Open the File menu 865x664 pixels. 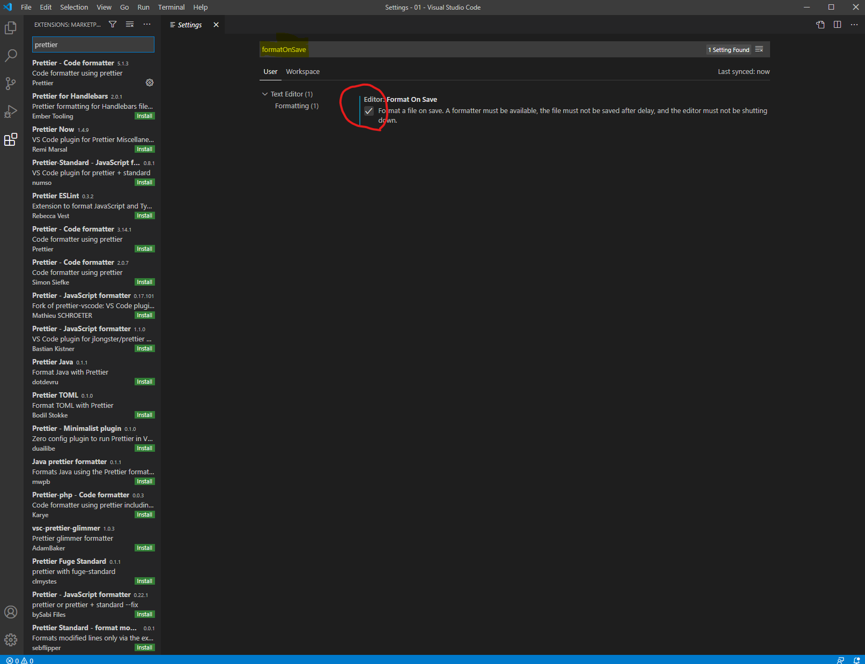coord(26,7)
